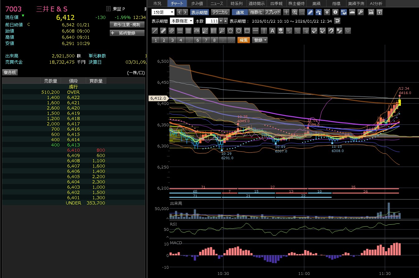Viewport: 419px width, 278px height.
Task: Click the 6,412.0 price marker on chart axis
Action: [x=159, y=98]
